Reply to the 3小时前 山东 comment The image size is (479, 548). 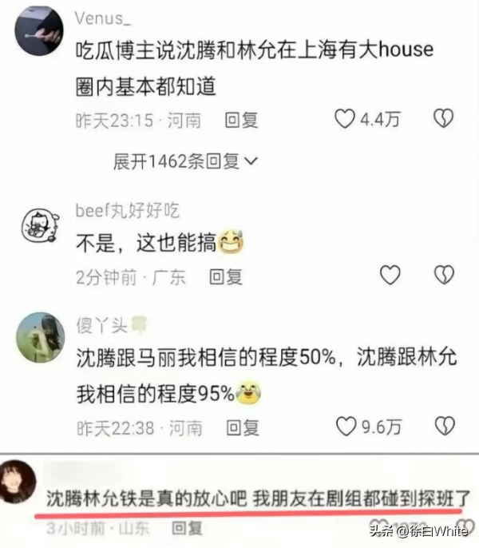click(x=188, y=528)
